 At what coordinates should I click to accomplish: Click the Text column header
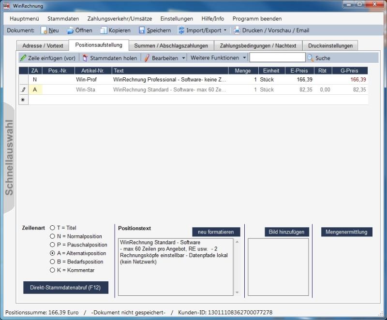click(170, 71)
